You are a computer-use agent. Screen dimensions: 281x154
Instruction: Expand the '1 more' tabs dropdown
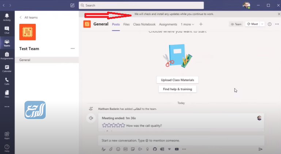coord(187,24)
